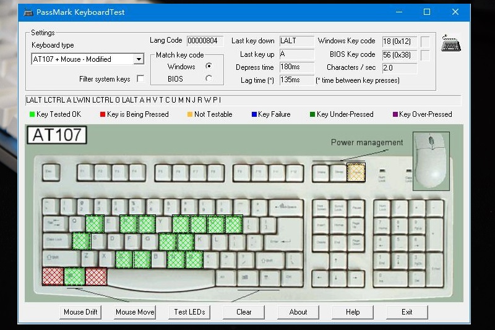Click the G key on keyboard image
The width and height of the screenshot is (495, 330).
[150, 241]
